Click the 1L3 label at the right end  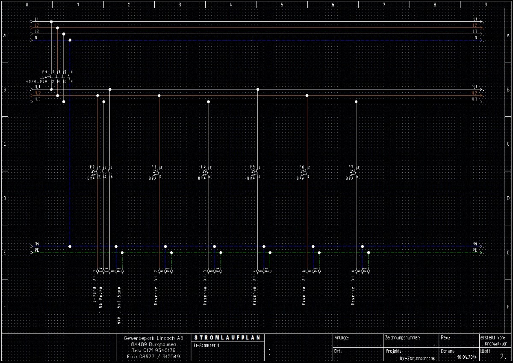tap(474, 99)
